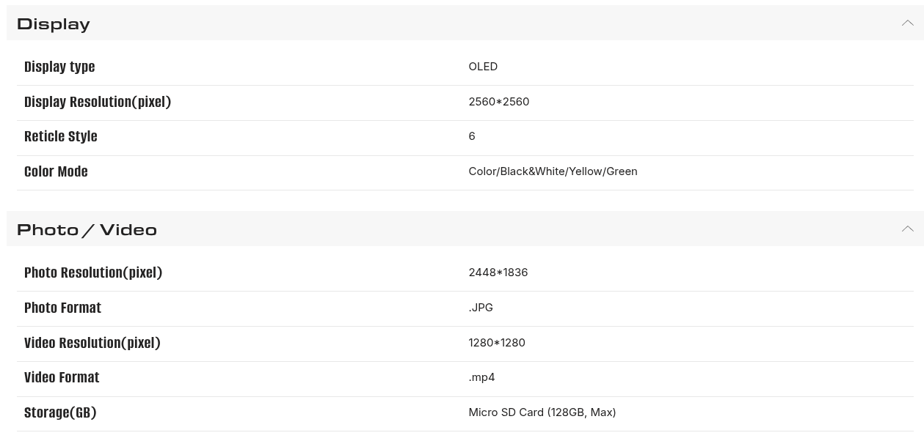Click the Display section heading
The image size is (924, 441).
[x=54, y=24]
